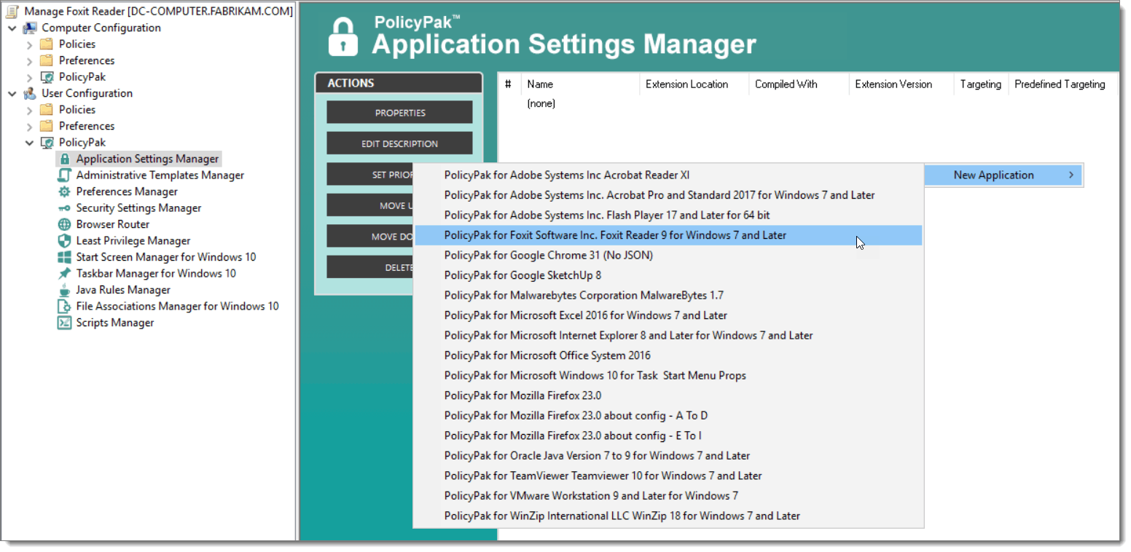Expand Preferences under Computer Configuration
The width and height of the screenshot is (1131, 552).
[x=30, y=60]
